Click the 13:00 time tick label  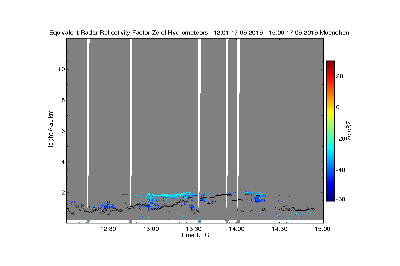(150, 229)
